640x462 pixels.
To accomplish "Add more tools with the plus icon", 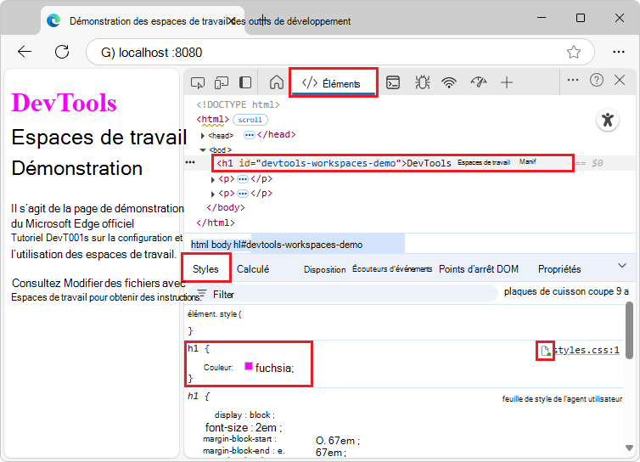I will [x=507, y=83].
